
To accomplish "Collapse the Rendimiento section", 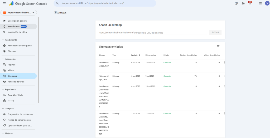I will 3,40.
